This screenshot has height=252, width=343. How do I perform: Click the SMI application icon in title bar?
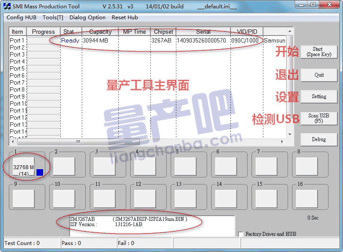click(x=7, y=6)
